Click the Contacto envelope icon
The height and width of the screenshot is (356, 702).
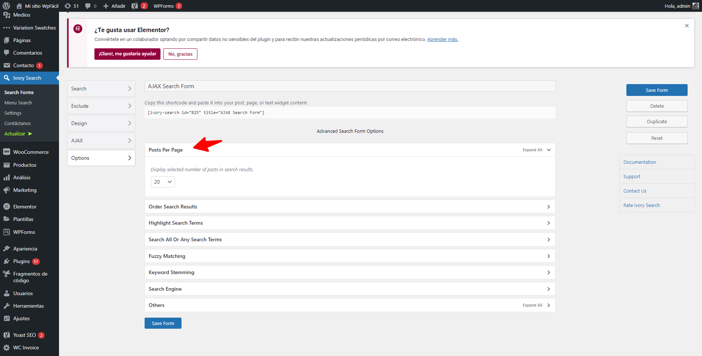coord(7,65)
